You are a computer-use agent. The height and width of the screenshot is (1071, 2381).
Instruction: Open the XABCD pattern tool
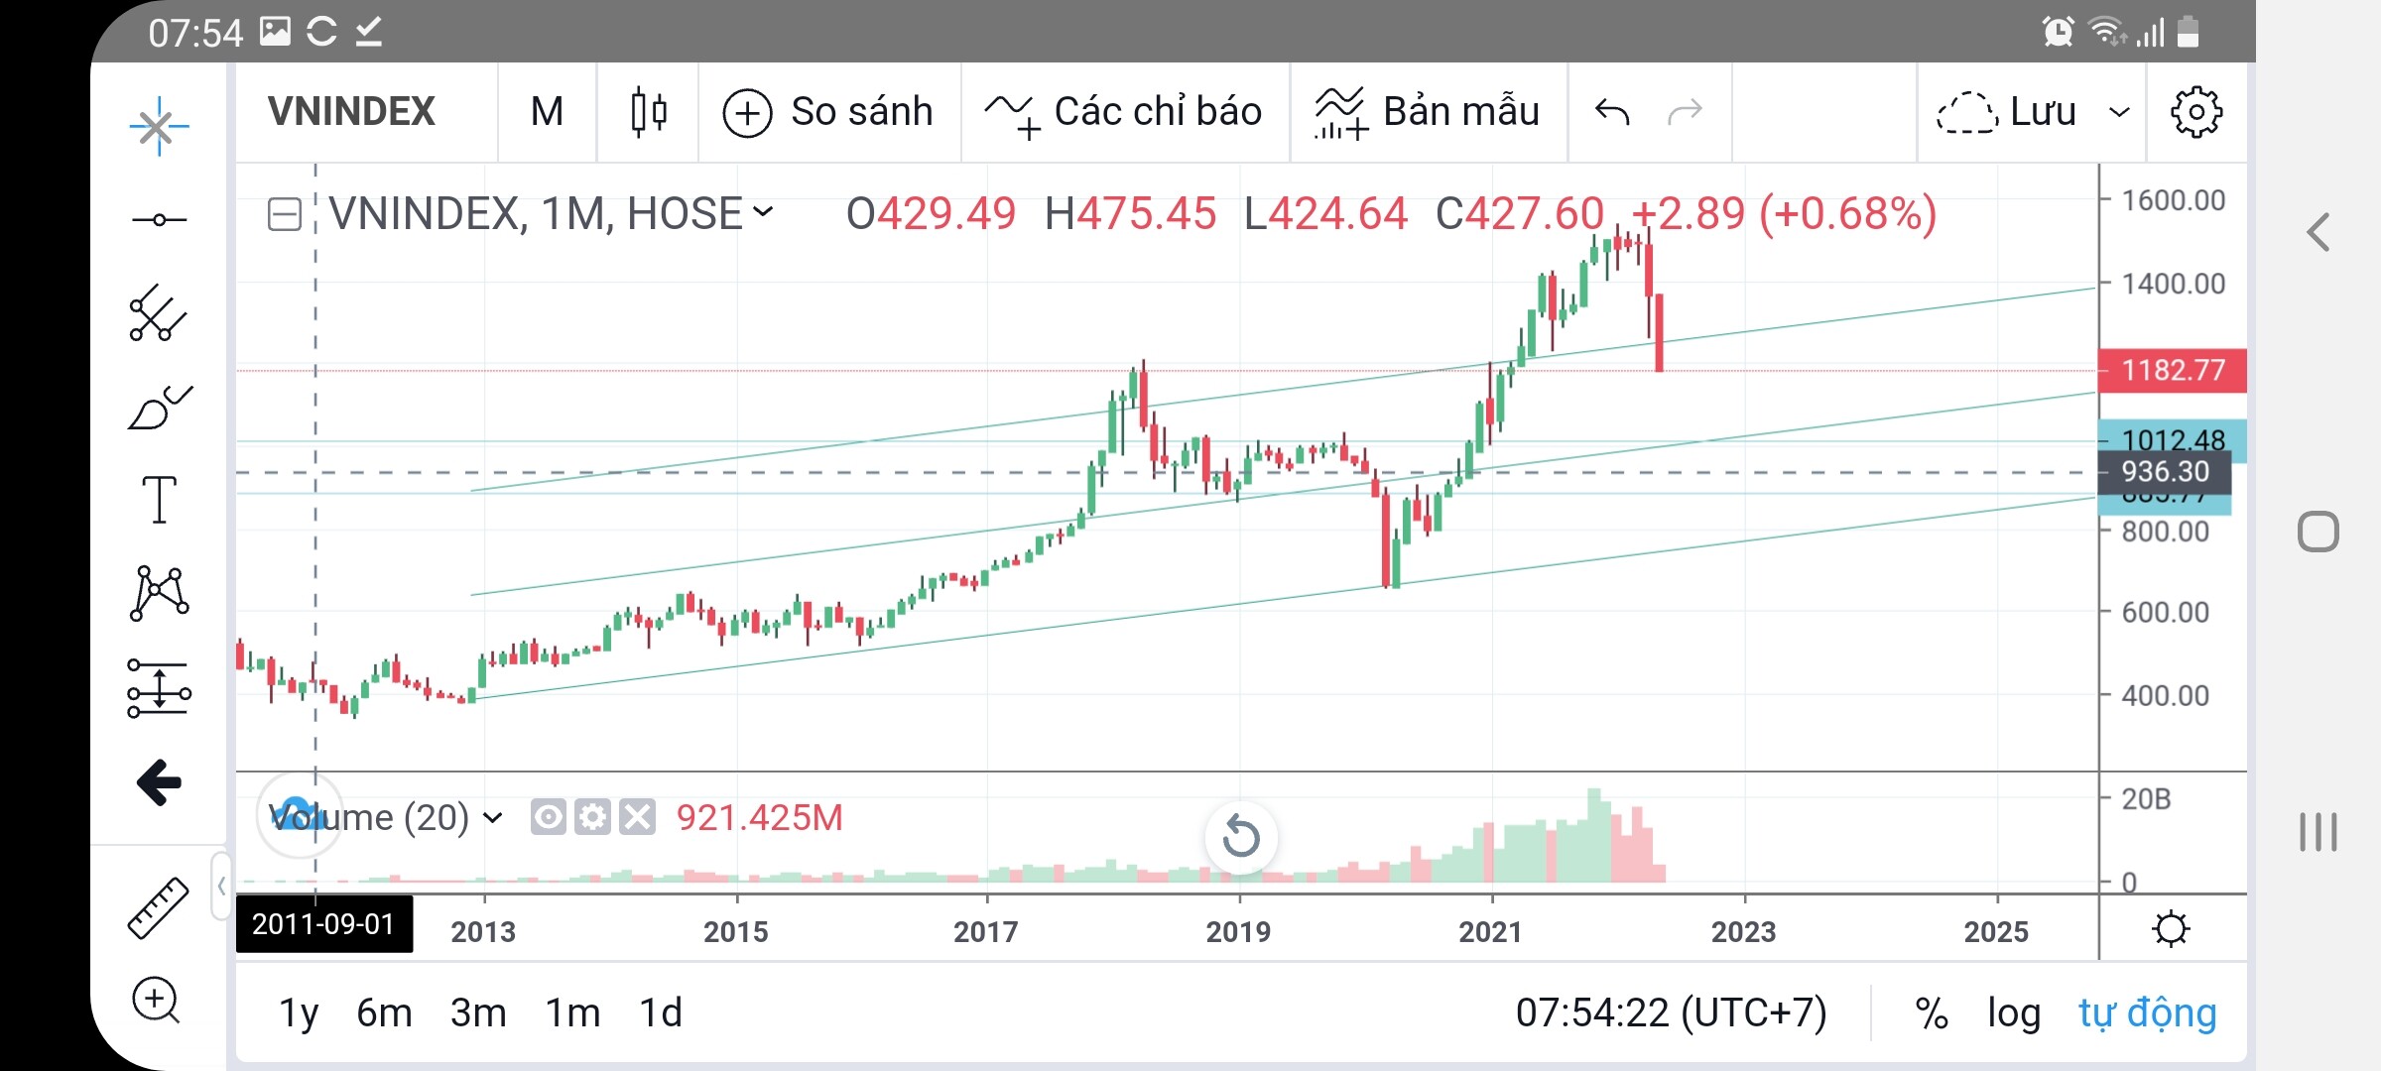tap(159, 592)
